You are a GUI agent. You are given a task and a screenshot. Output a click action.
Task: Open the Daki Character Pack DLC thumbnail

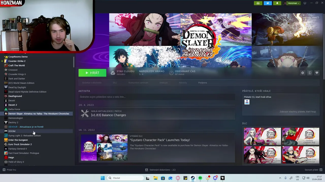pos(262,136)
